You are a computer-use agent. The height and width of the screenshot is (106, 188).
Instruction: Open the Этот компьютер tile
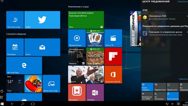(15, 20)
